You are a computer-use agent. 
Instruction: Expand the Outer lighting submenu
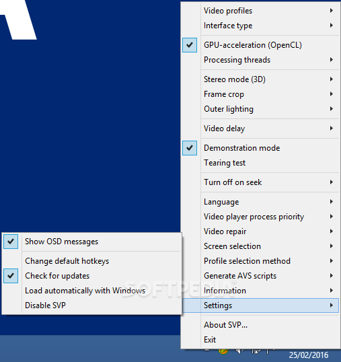(260, 109)
